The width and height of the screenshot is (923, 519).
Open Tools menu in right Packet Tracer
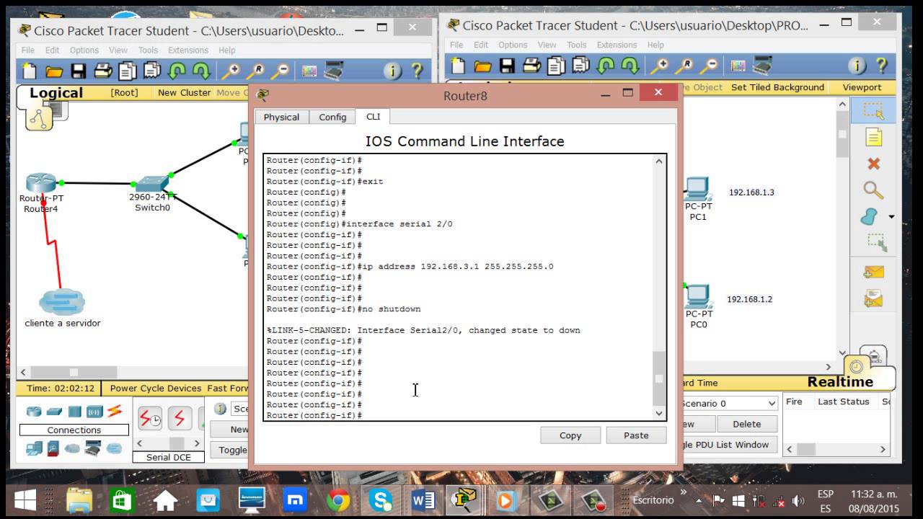[x=576, y=45]
